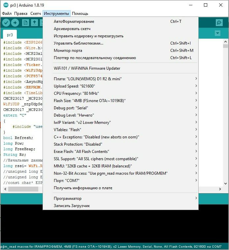Click the code line 'extern "C"'
The image size is (229, 250).
coord(15,115)
